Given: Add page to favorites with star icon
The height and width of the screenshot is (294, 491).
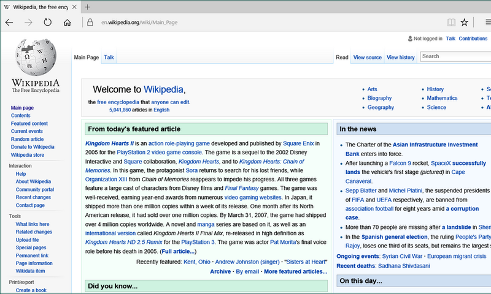Looking at the screenshot, I should point(464,22).
